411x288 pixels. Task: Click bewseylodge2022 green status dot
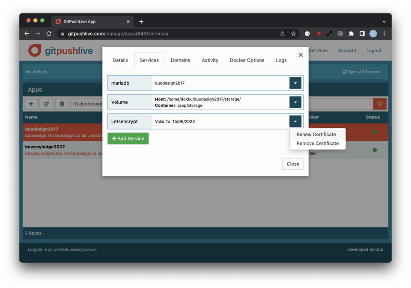[375, 150]
